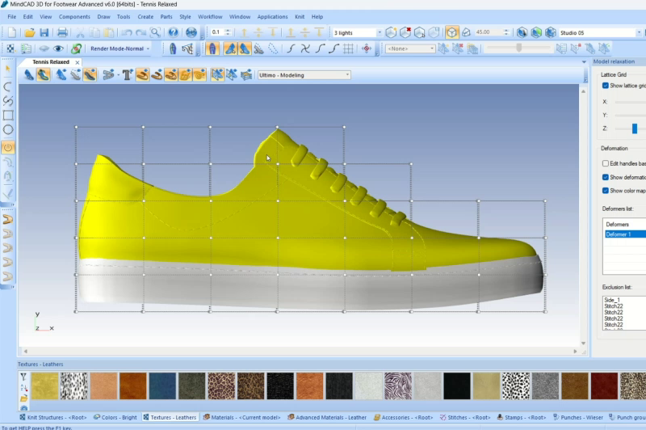The image size is (646, 430).
Task: Switch to the Advanced Materials - Leather tab
Action: pyautogui.click(x=327, y=417)
